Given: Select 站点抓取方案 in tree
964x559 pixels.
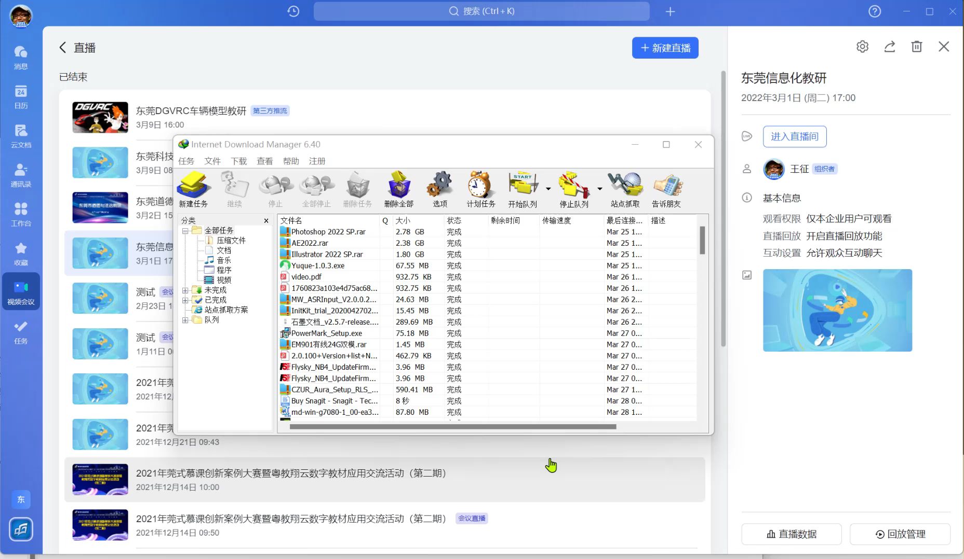Looking at the screenshot, I should point(226,310).
